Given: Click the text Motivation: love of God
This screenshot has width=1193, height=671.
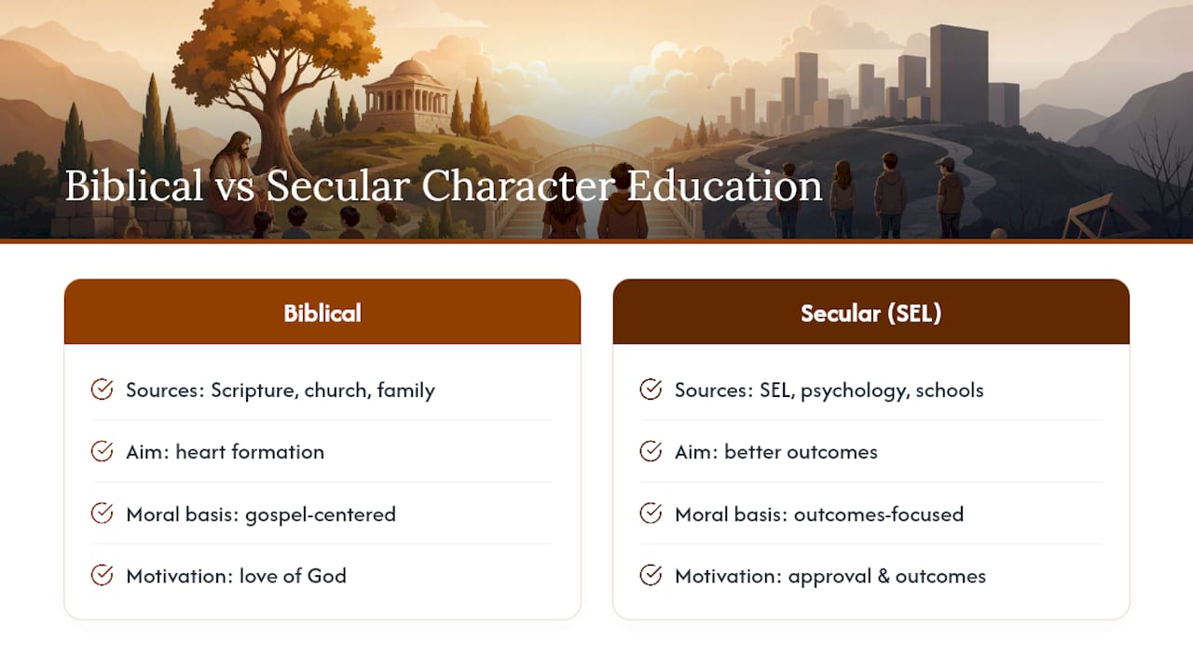Looking at the screenshot, I should [x=237, y=576].
